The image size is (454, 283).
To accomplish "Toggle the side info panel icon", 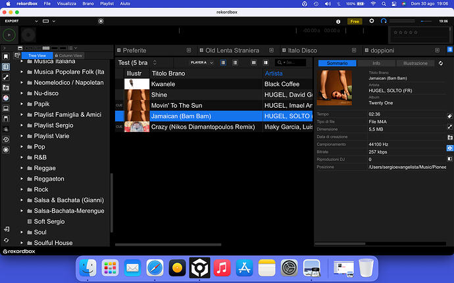I will [266, 62].
